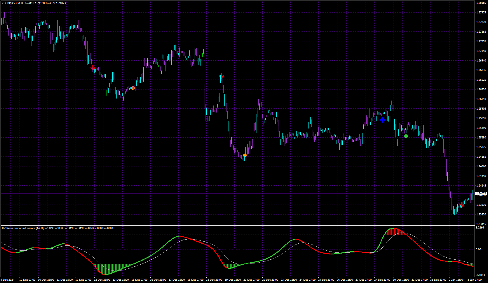Select the 27 Dec 23:00 time label
Viewport: 488px width, 283px height.
click(x=382, y=280)
